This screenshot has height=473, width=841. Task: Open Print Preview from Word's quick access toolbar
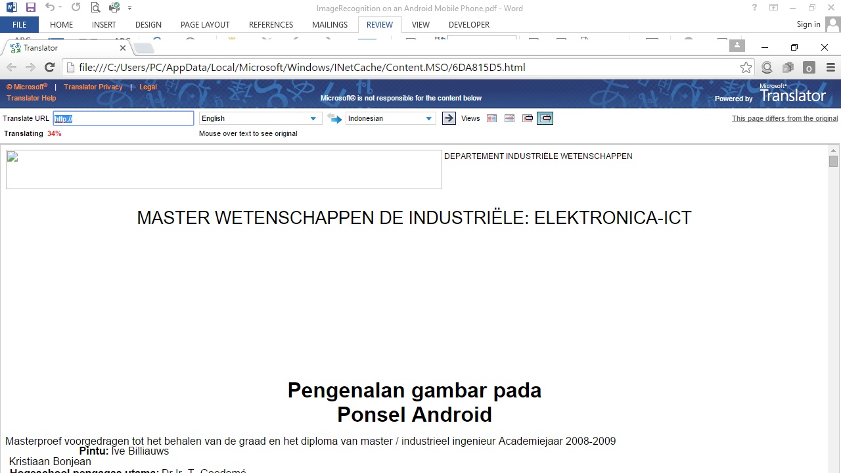[x=95, y=8]
